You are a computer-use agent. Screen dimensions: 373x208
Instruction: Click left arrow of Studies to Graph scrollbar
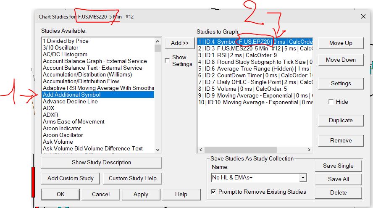click(x=201, y=150)
